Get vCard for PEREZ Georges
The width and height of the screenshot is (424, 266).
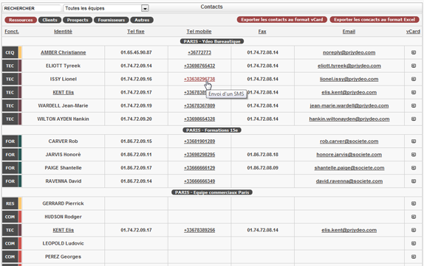click(x=414, y=256)
